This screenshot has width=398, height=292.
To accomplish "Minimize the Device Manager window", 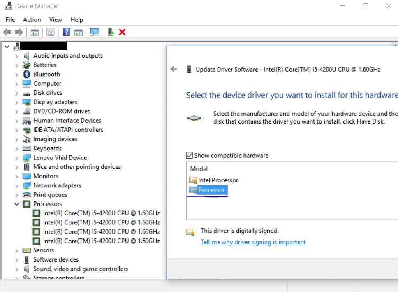I will (x=342, y=6).
